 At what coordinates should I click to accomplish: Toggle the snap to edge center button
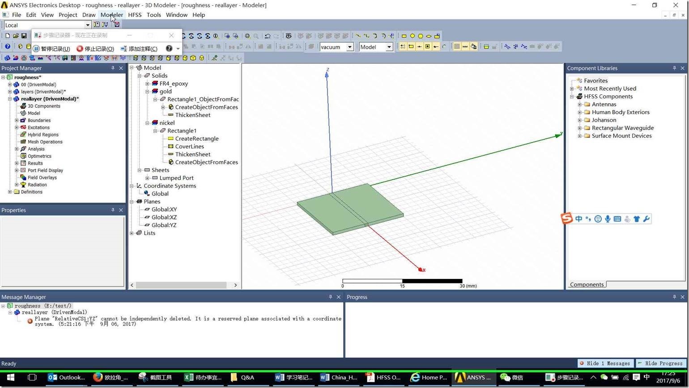pyautogui.click(x=419, y=46)
